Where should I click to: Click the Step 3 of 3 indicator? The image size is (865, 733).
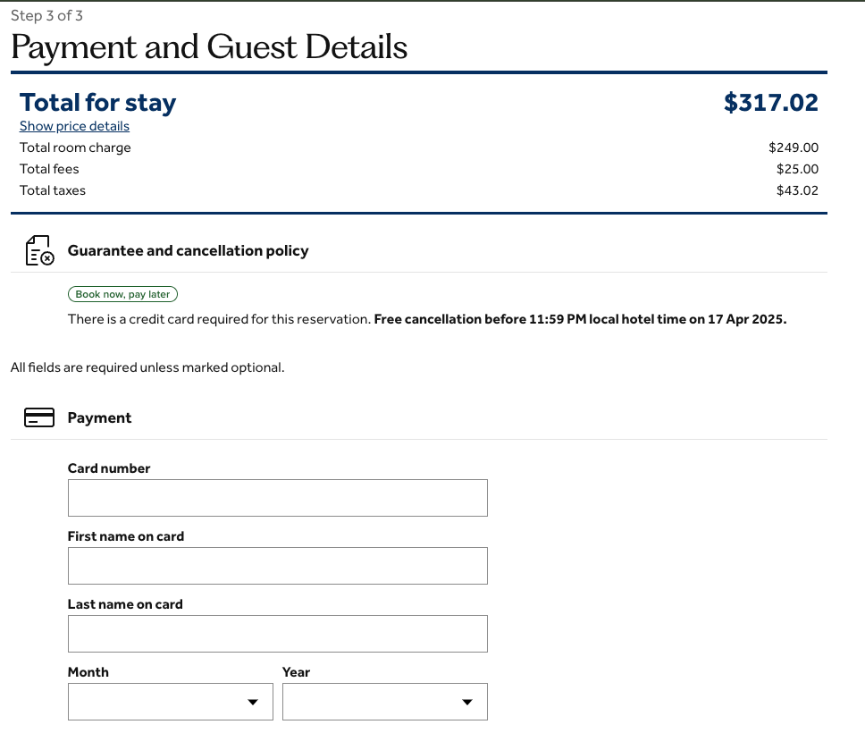(x=46, y=15)
